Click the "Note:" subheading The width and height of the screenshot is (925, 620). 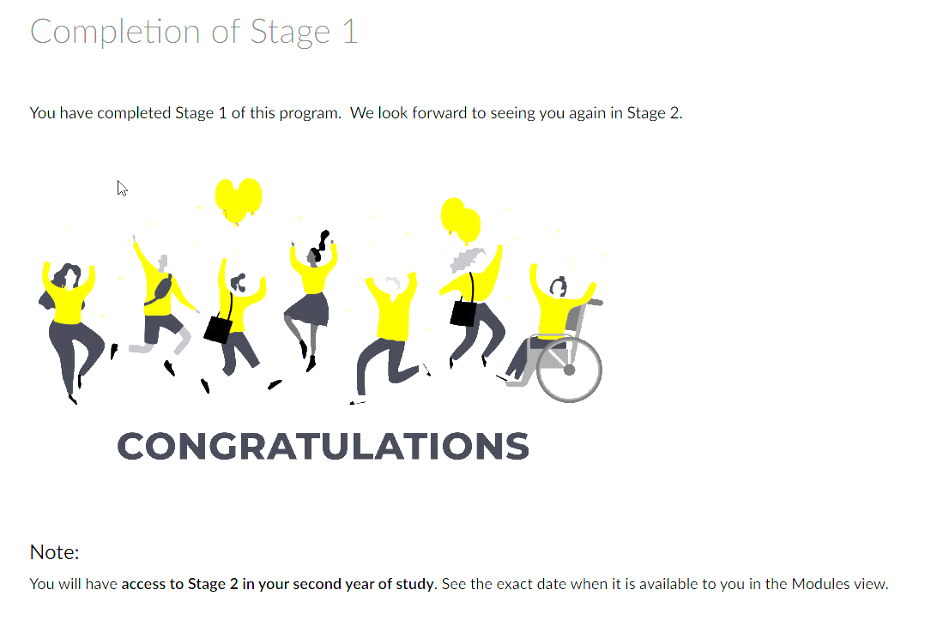pos(54,552)
